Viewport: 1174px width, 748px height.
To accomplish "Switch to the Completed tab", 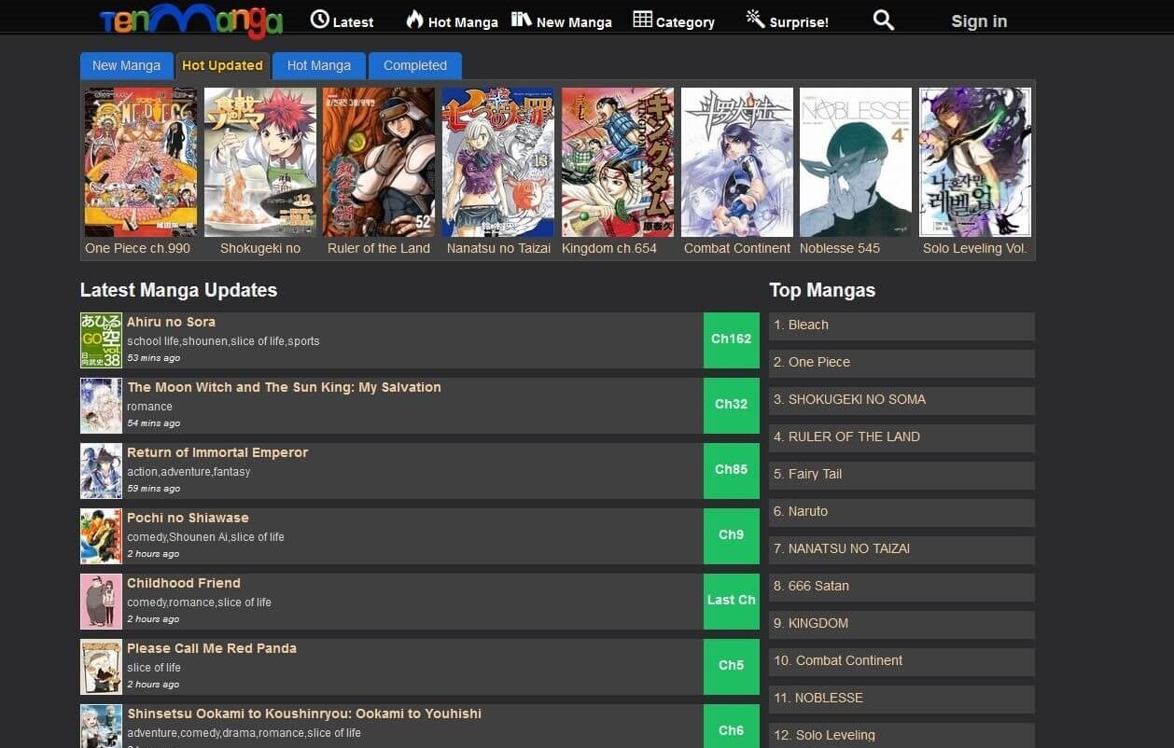I will (415, 65).
